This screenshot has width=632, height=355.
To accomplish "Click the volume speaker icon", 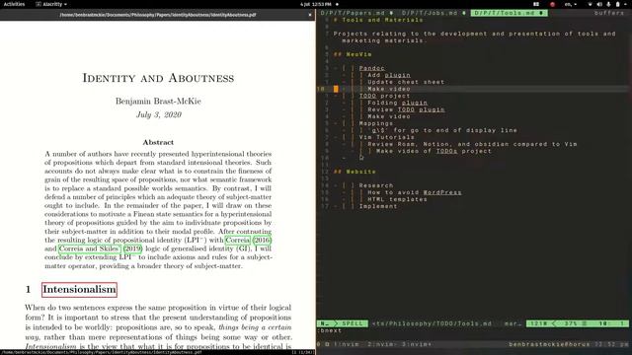I will tap(599, 4).
